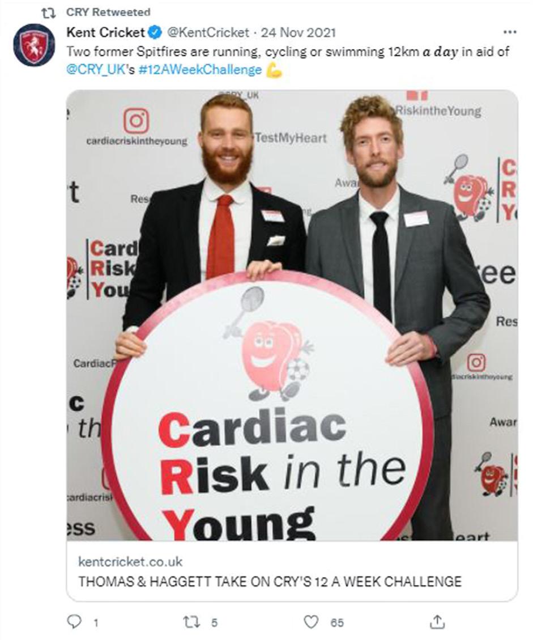The width and height of the screenshot is (533, 640).
Task: Open the #12AWeekChallenge hashtag
Action: pyautogui.click(x=200, y=70)
